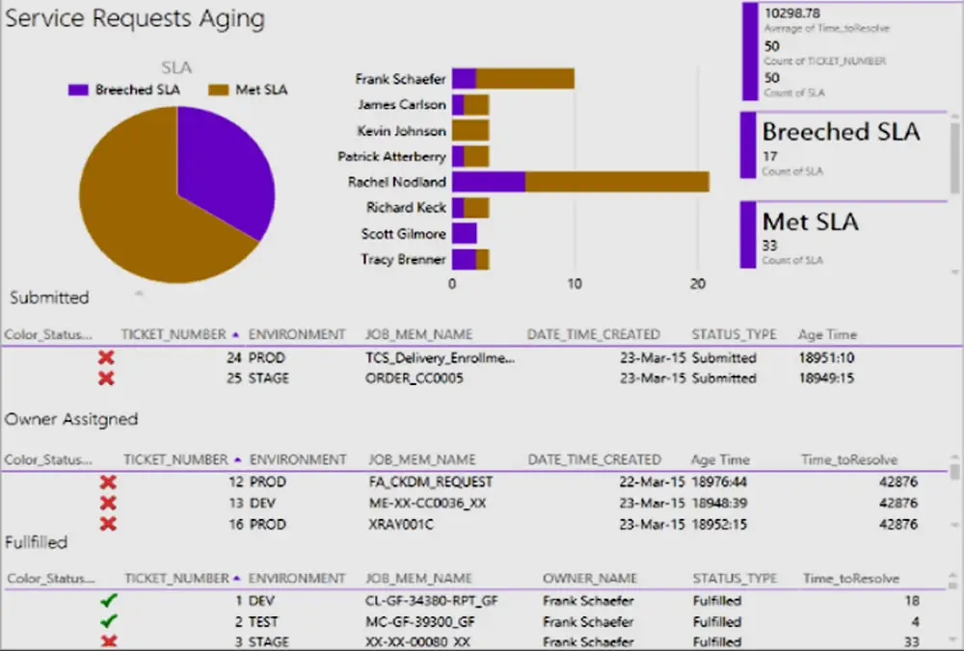Toggle TICKET_NUMBER sort arrow in Owner Assigned table
Image resolution: width=964 pixels, height=651 pixels.
[237, 459]
